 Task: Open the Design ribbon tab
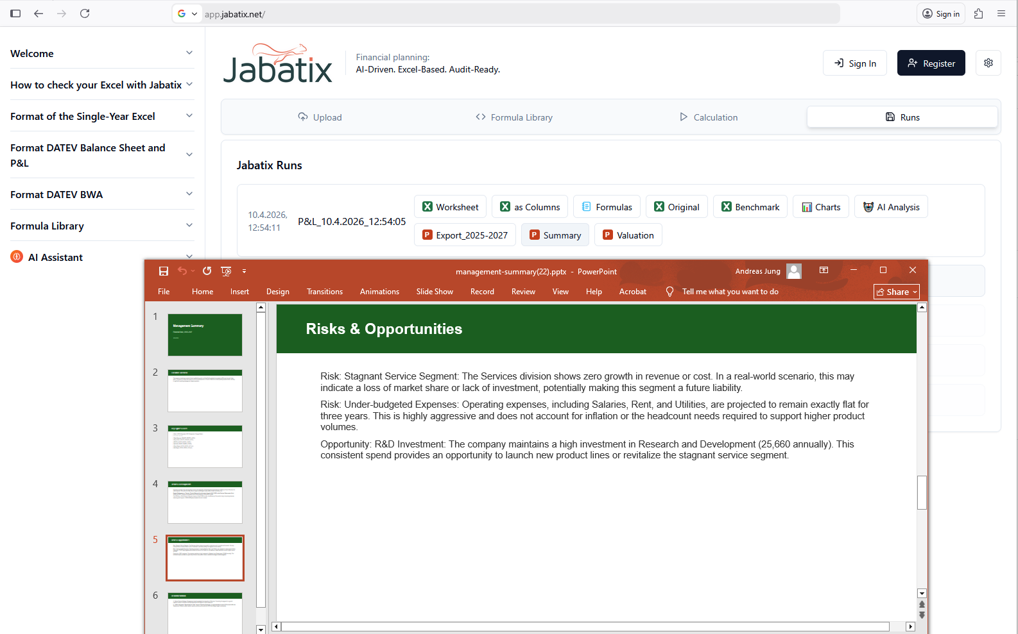click(278, 292)
